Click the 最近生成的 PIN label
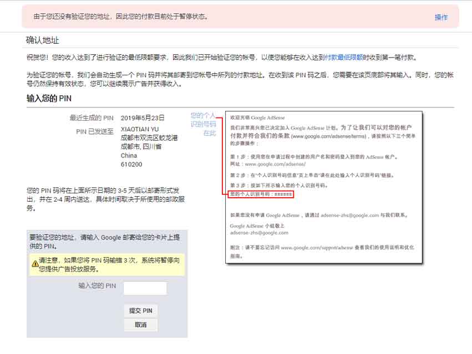Screen dimensions: 472x354 (91, 118)
